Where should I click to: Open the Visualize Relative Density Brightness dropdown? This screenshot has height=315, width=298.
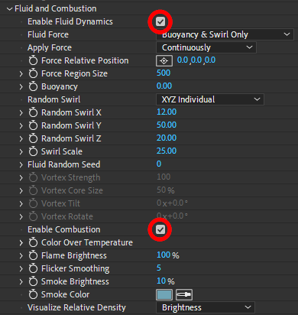[206, 307]
